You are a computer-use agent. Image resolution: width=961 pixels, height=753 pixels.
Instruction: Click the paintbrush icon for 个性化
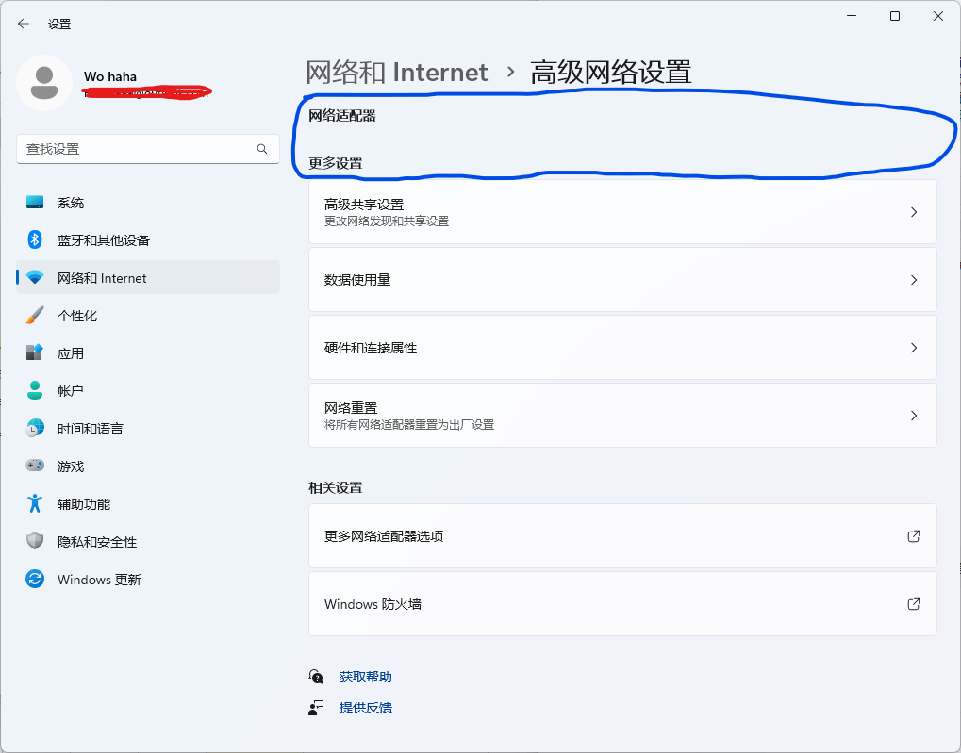click(35, 316)
